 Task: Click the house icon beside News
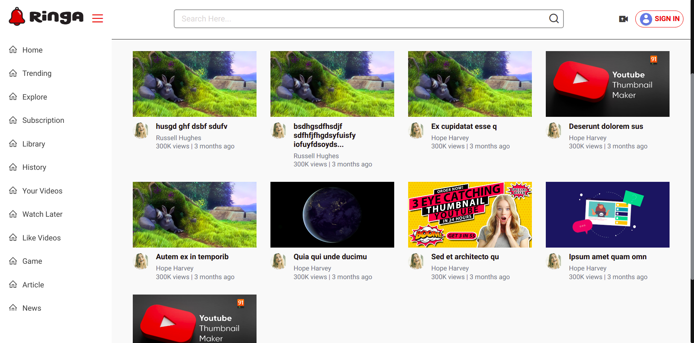click(13, 308)
